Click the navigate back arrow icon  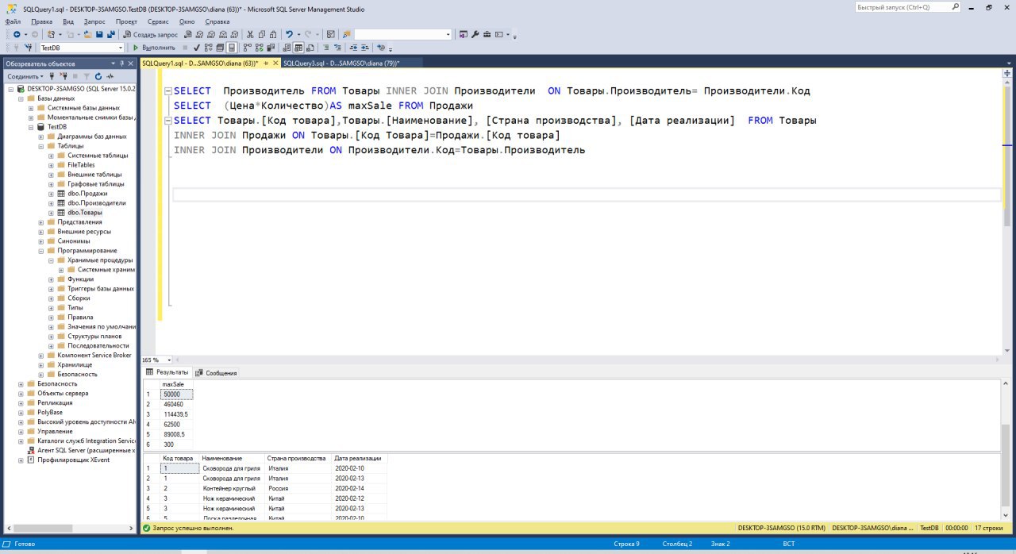click(x=16, y=35)
